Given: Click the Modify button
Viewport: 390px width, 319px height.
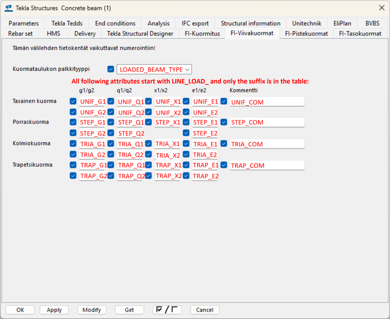Looking at the screenshot, I should pos(92,310).
